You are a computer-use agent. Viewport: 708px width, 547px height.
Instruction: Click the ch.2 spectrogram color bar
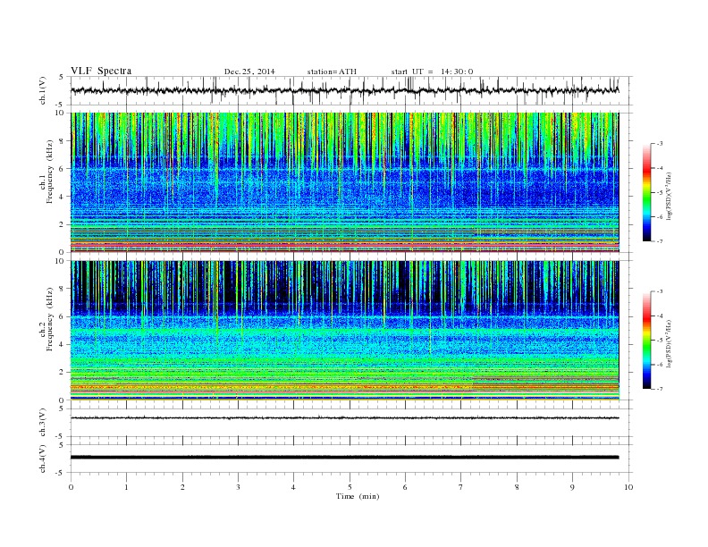coord(646,340)
